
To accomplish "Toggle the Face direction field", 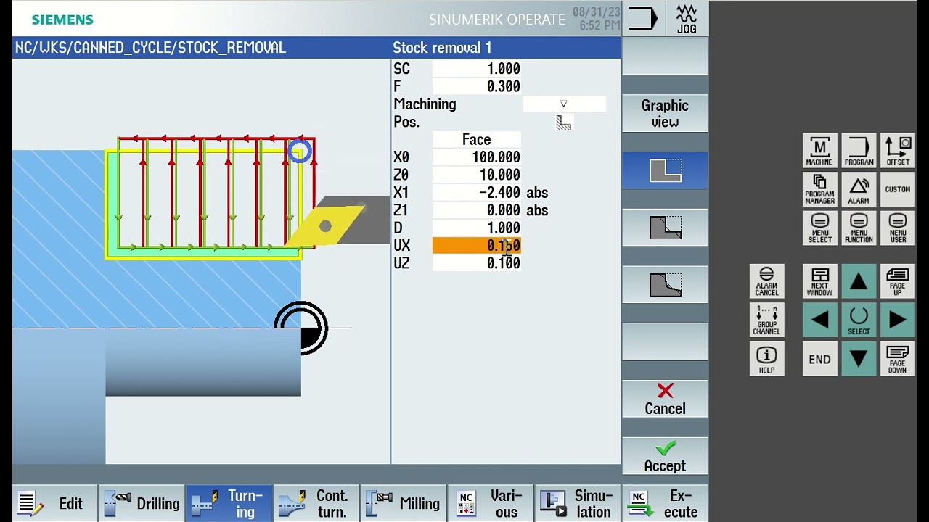I will click(477, 140).
